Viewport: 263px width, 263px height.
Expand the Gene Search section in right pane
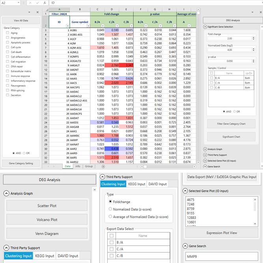click(205, 166)
